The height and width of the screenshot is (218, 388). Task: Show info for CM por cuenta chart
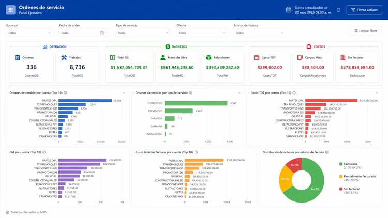point(44,152)
